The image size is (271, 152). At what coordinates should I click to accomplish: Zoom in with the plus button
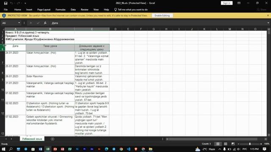(261, 144)
